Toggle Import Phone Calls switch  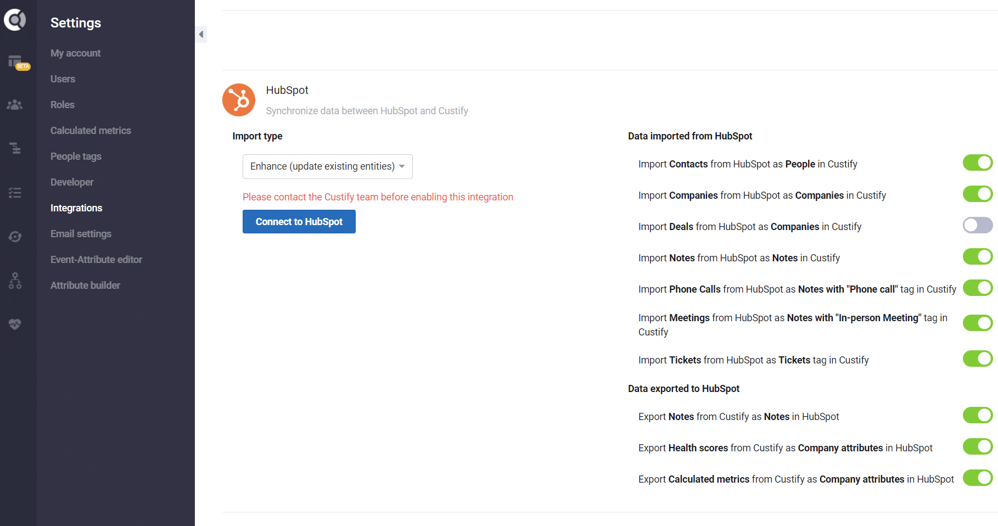coord(978,288)
